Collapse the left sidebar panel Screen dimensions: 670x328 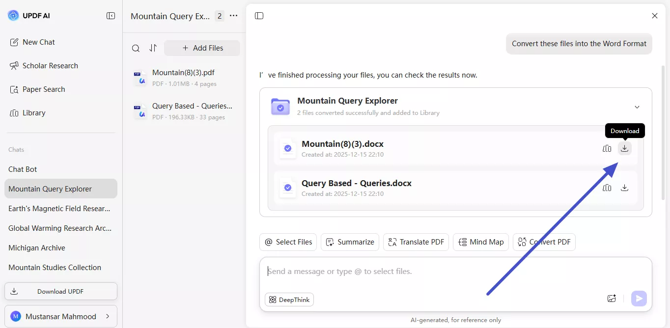pyautogui.click(x=111, y=16)
